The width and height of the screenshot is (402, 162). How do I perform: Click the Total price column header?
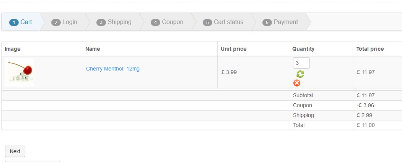(x=370, y=49)
